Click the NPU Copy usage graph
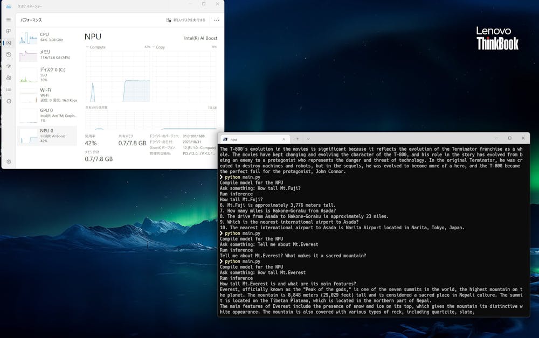Viewport: 539px width, 338px height. tap(184, 76)
